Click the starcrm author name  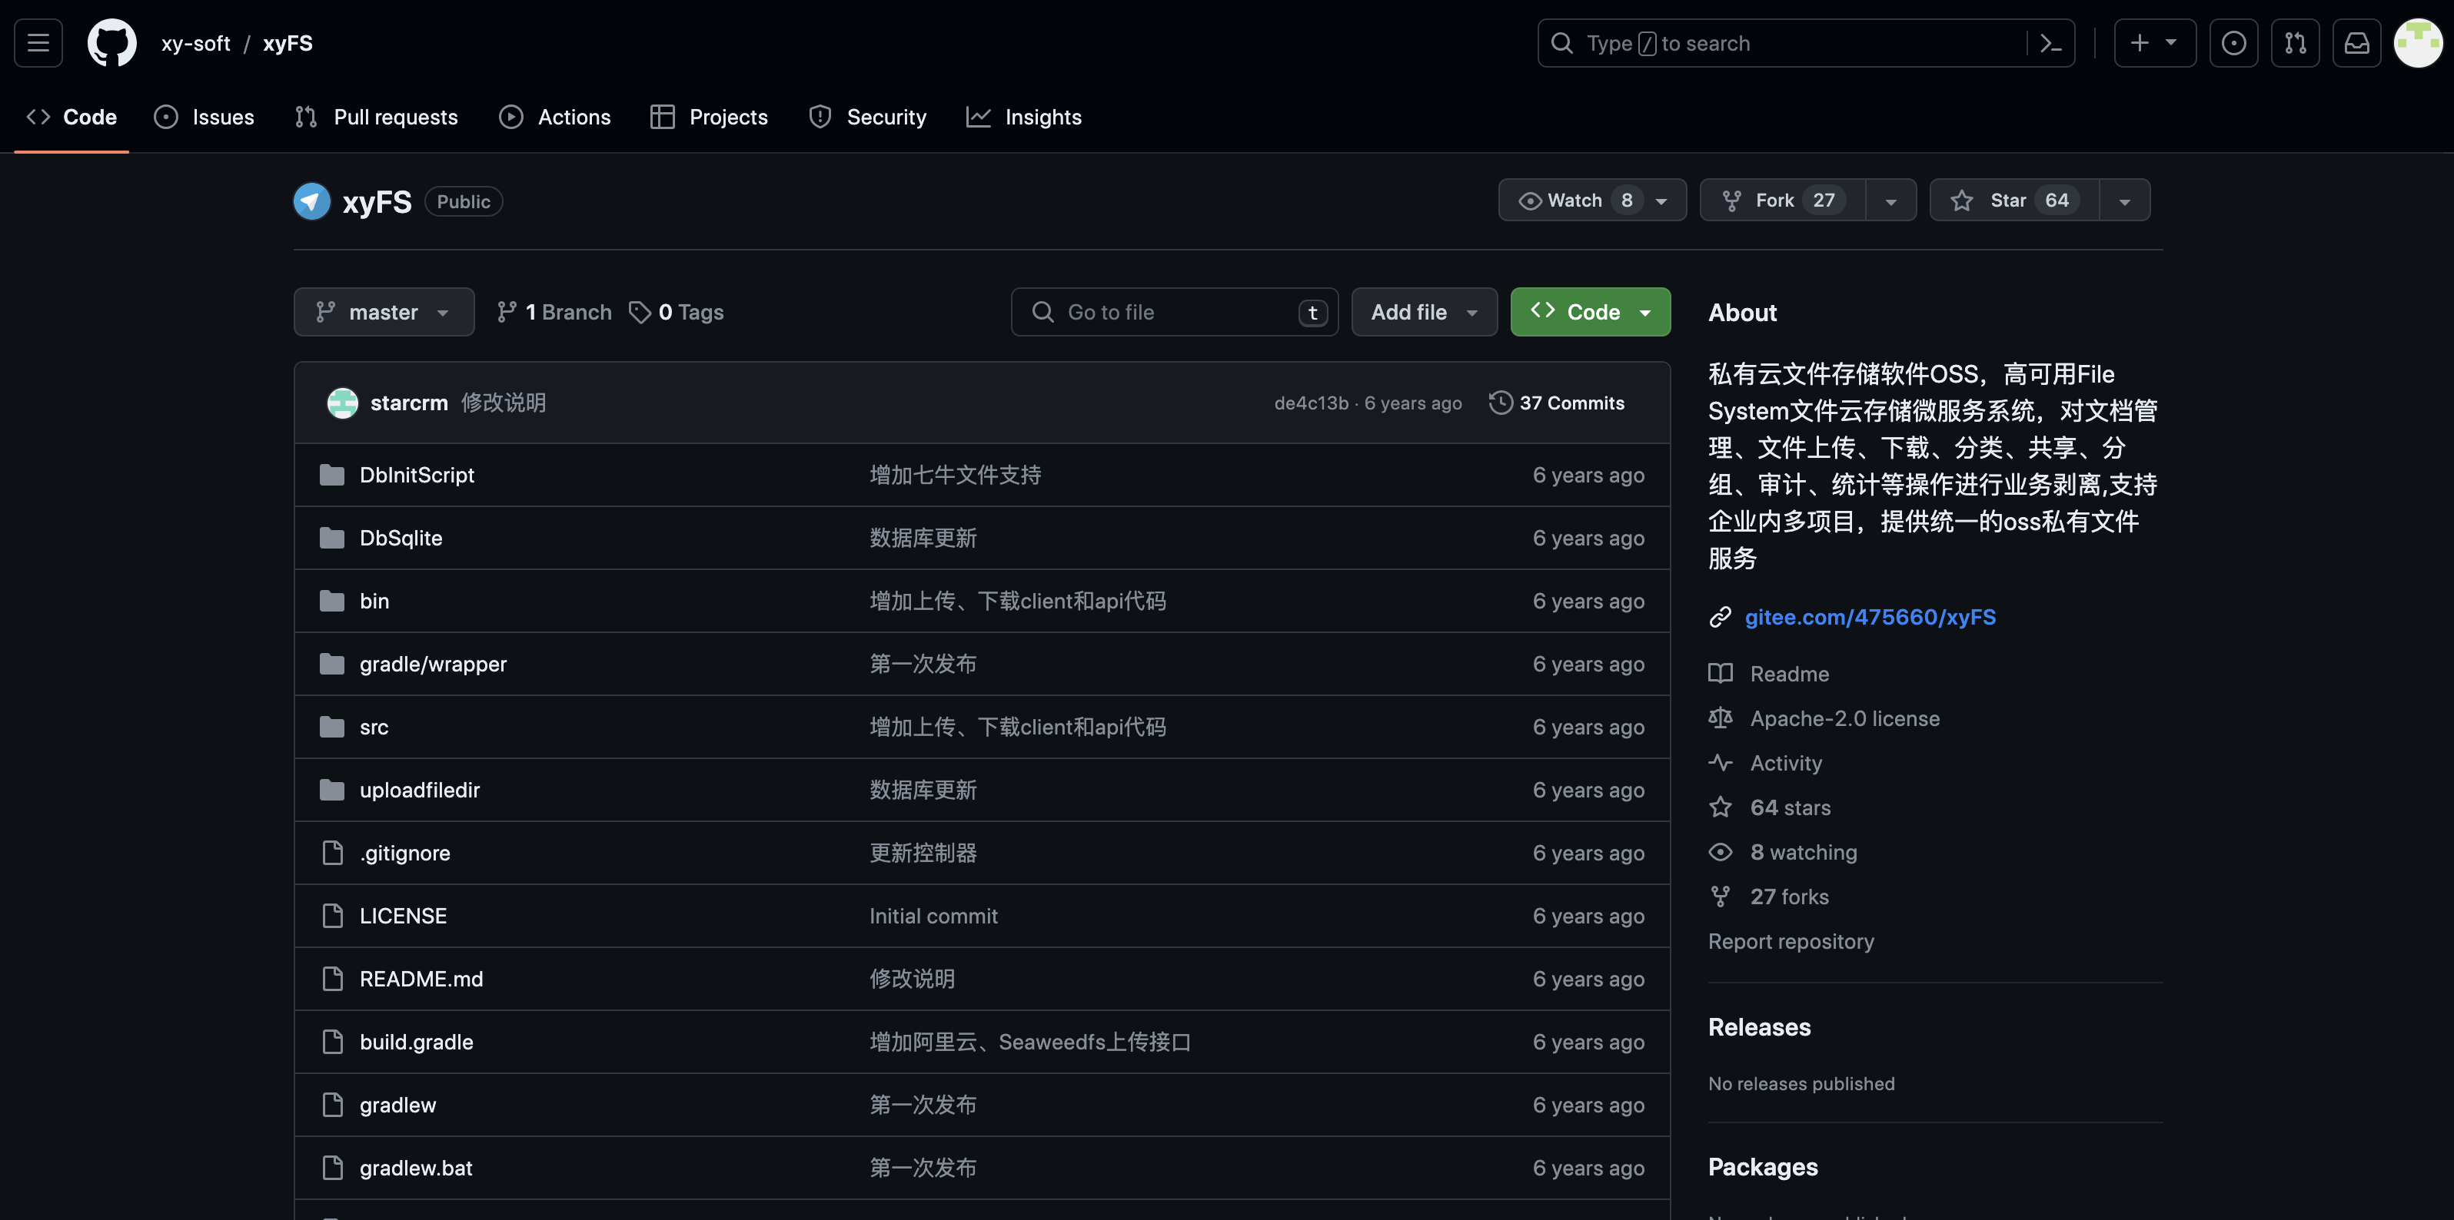(409, 403)
